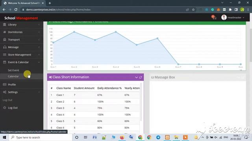The width and height of the screenshot is (252, 141).
Task: Click the Library sidebar icon
Action: click(5, 24)
